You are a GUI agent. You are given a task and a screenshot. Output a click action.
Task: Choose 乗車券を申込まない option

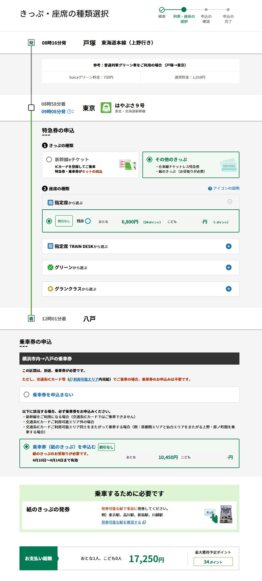[27, 395]
